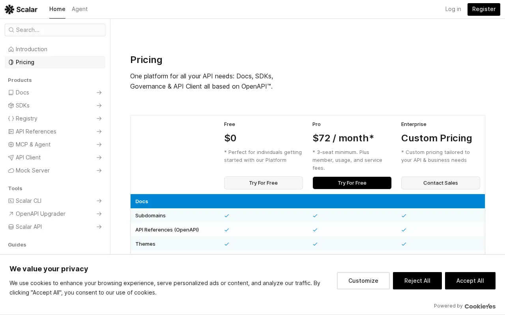Click the Pro plan Subdomains checkmark

coord(315,216)
